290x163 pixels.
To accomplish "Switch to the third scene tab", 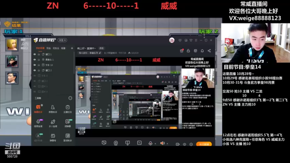I will click(x=56, y=48).
